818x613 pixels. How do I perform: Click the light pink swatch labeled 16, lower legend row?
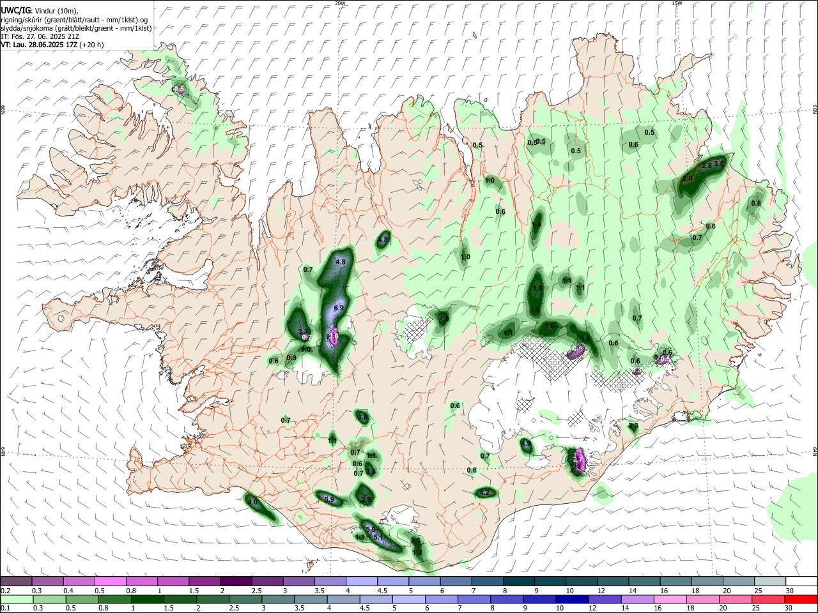click(x=670, y=599)
